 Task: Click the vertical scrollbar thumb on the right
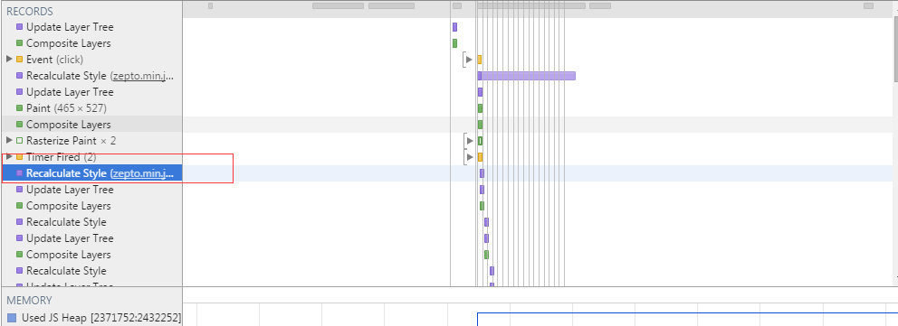tap(895, 48)
